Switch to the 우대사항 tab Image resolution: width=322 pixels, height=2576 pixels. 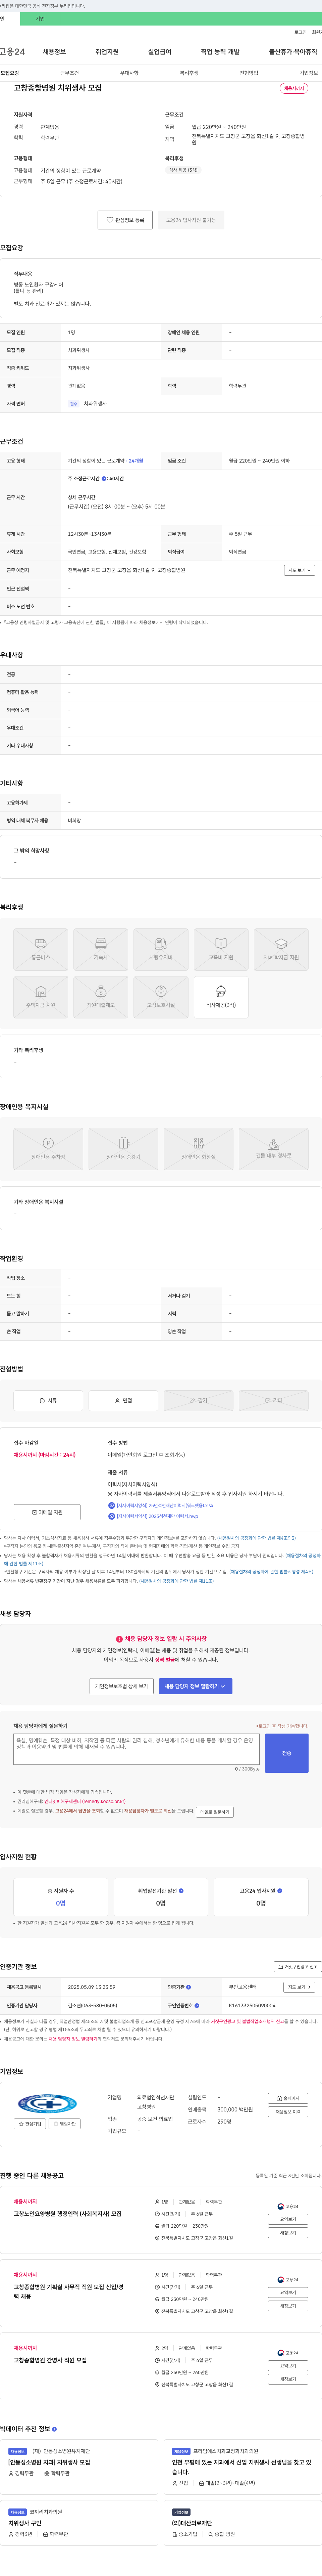coord(129,73)
